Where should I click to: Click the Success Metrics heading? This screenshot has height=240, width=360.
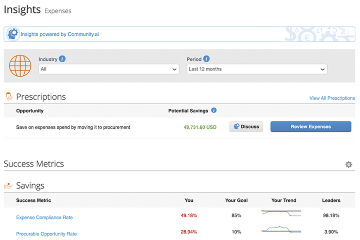[34, 164]
